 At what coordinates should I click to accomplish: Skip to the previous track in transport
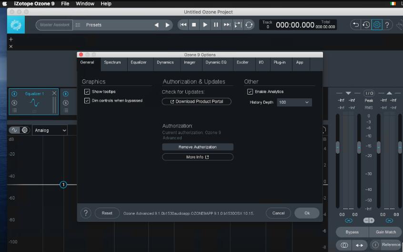[183, 25]
